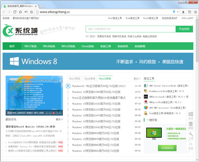
Task: Close the 系统城官网 browser tab
Action: coord(36,6)
